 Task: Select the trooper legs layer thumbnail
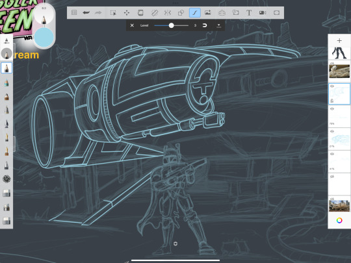[339, 53]
